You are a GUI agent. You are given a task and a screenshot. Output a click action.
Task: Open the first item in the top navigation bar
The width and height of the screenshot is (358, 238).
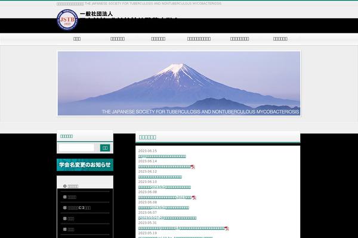tap(77, 39)
